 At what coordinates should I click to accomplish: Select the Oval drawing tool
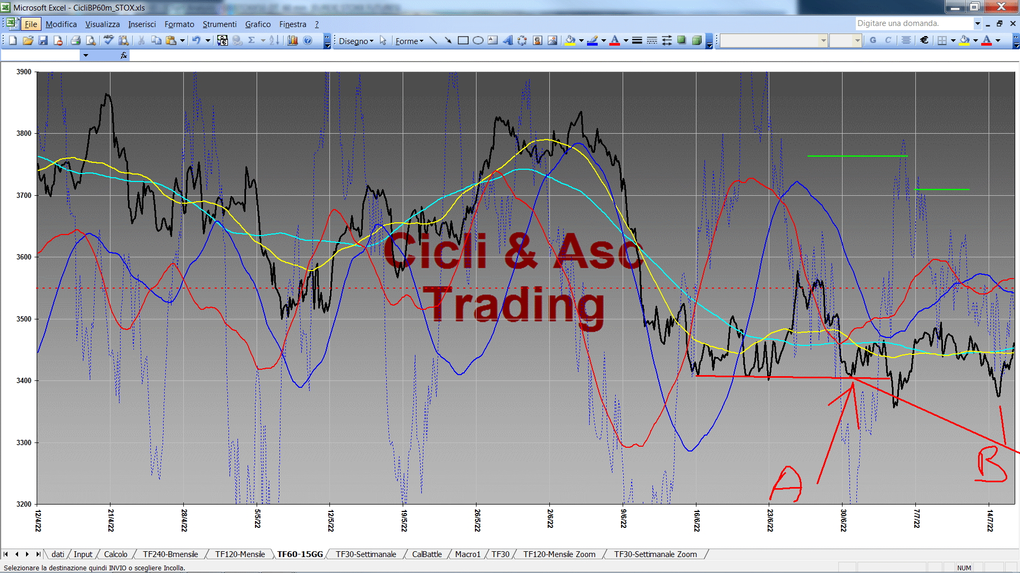pos(478,40)
